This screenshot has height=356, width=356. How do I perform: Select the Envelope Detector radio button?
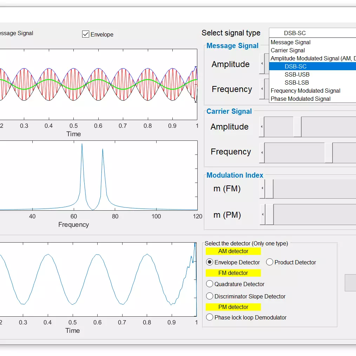(210, 262)
